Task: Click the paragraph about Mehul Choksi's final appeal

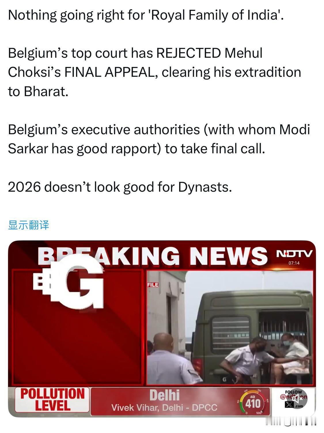Action: [x=154, y=72]
